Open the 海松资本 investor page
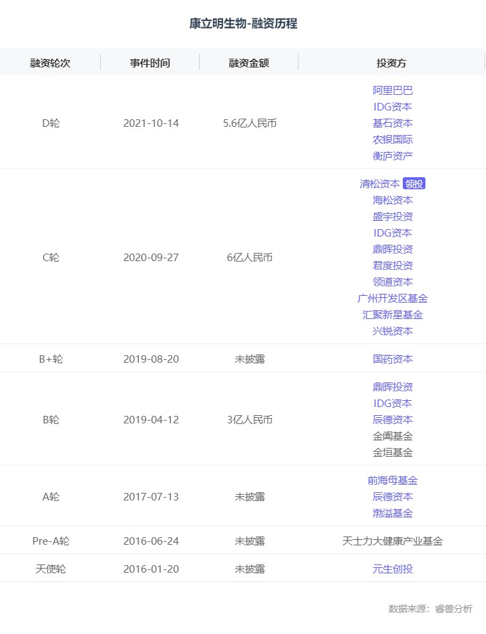 coord(393,200)
